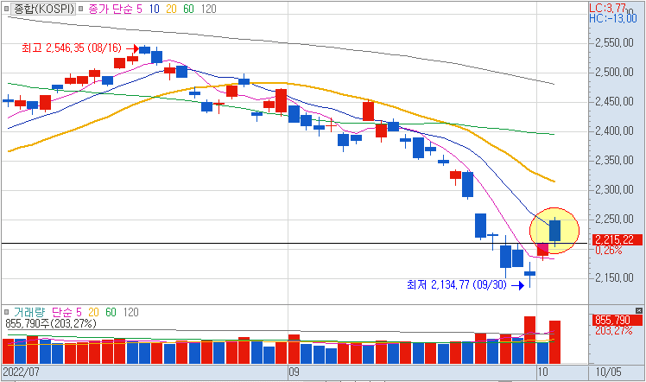Viewport: 646px width, 382px height.
Task: Click the 08/16 high candlestick beside the arrow
Action: click(x=144, y=50)
